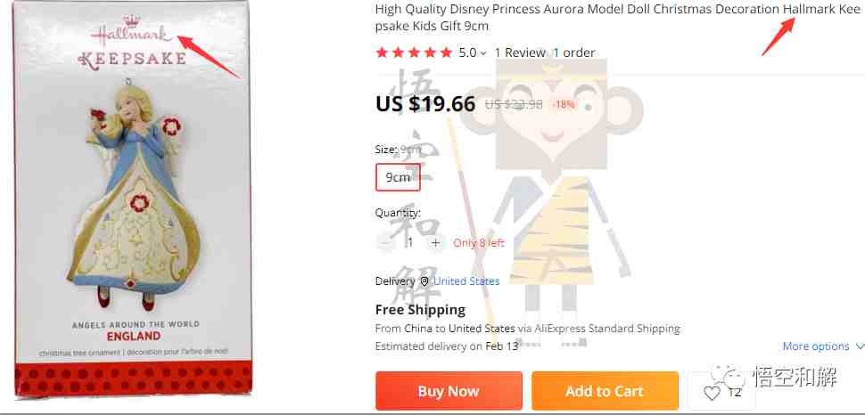Click the Hallmark Keepsake product image

point(132,199)
